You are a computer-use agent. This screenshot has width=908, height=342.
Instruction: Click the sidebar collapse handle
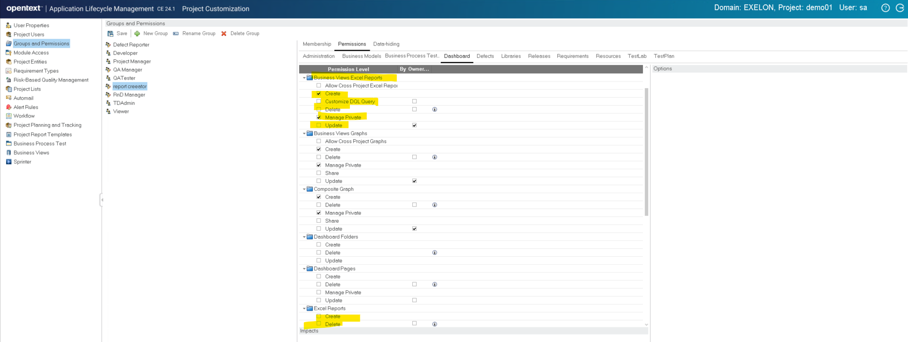click(x=101, y=200)
